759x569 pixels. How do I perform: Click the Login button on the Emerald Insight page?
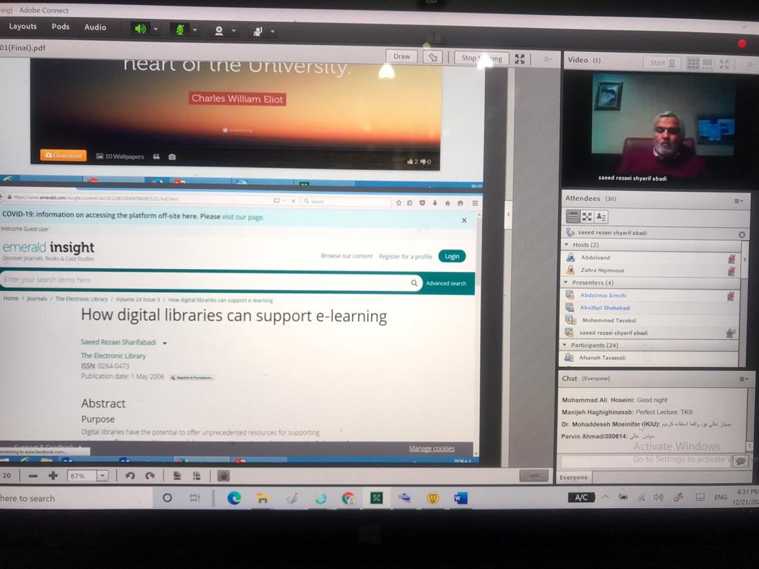click(452, 256)
